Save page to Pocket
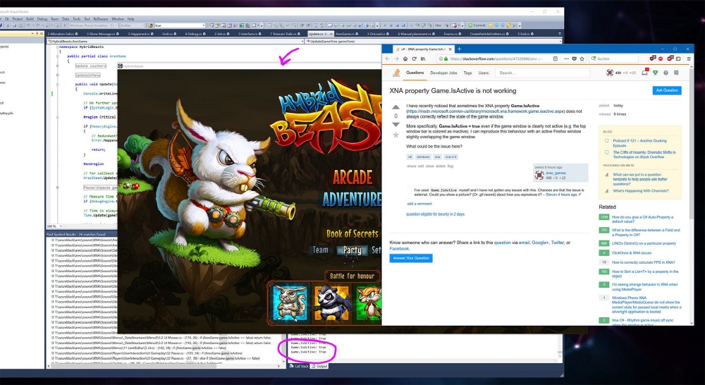Image resolution: width=705 pixels, height=385 pixels. 574,59
